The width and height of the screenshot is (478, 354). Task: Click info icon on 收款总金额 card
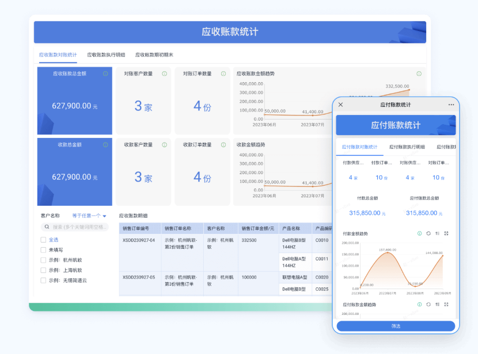coord(105,145)
